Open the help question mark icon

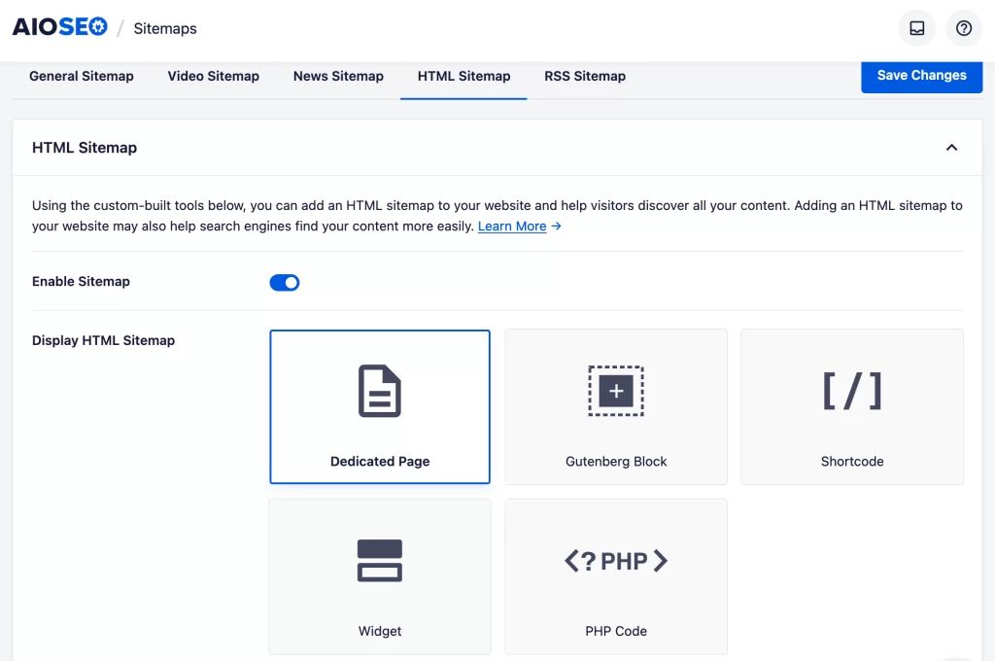(963, 28)
